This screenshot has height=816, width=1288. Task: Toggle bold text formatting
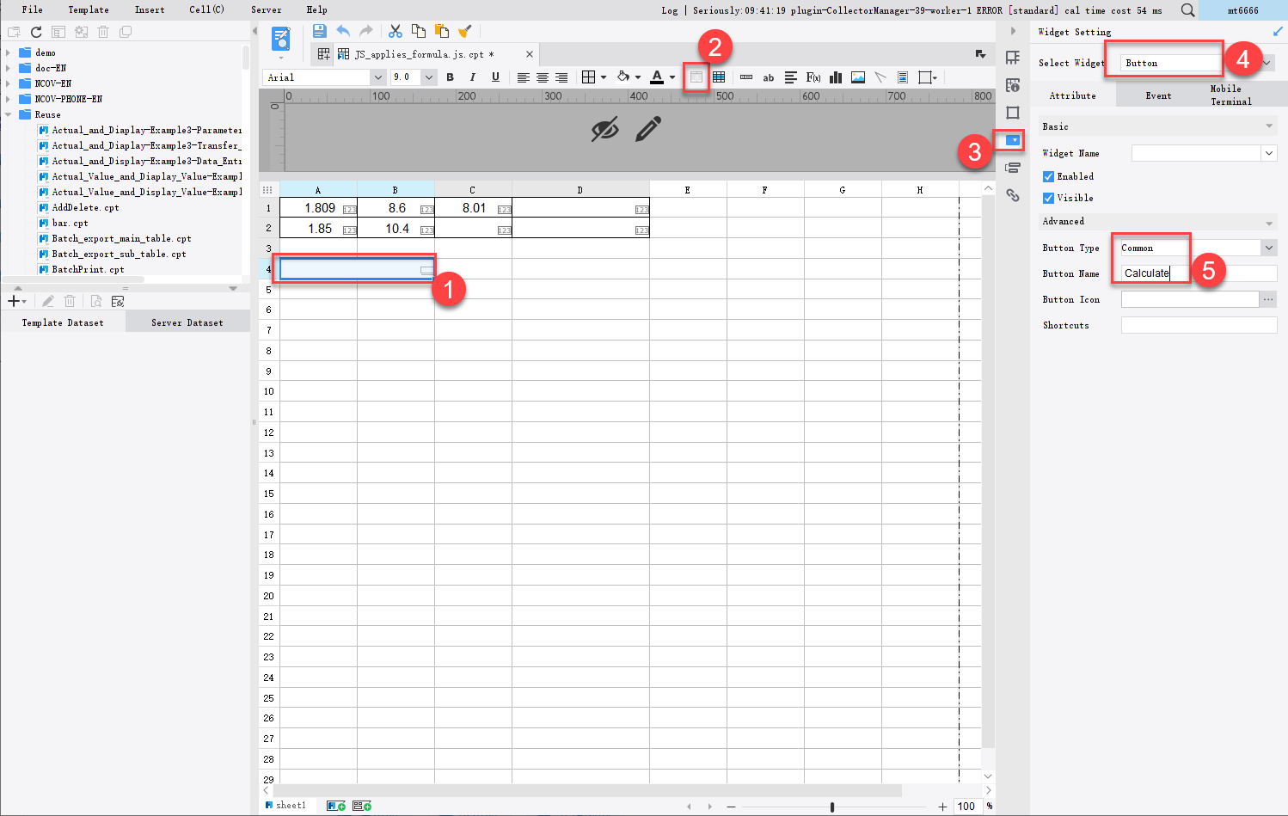point(450,77)
